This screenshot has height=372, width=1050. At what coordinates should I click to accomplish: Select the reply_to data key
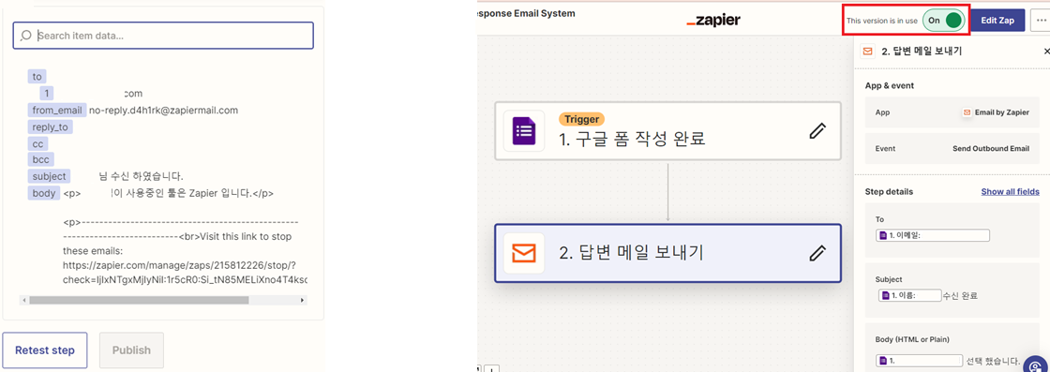click(51, 126)
